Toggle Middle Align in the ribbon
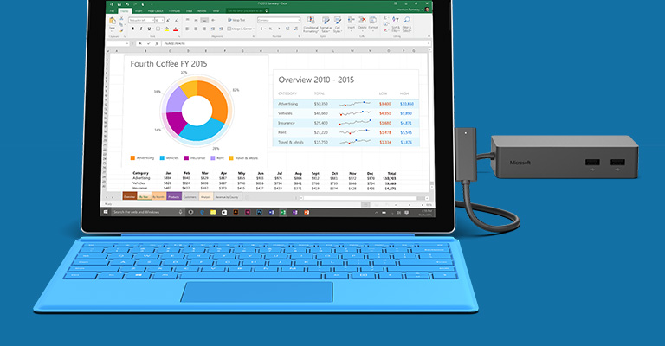 [x=196, y=20]
